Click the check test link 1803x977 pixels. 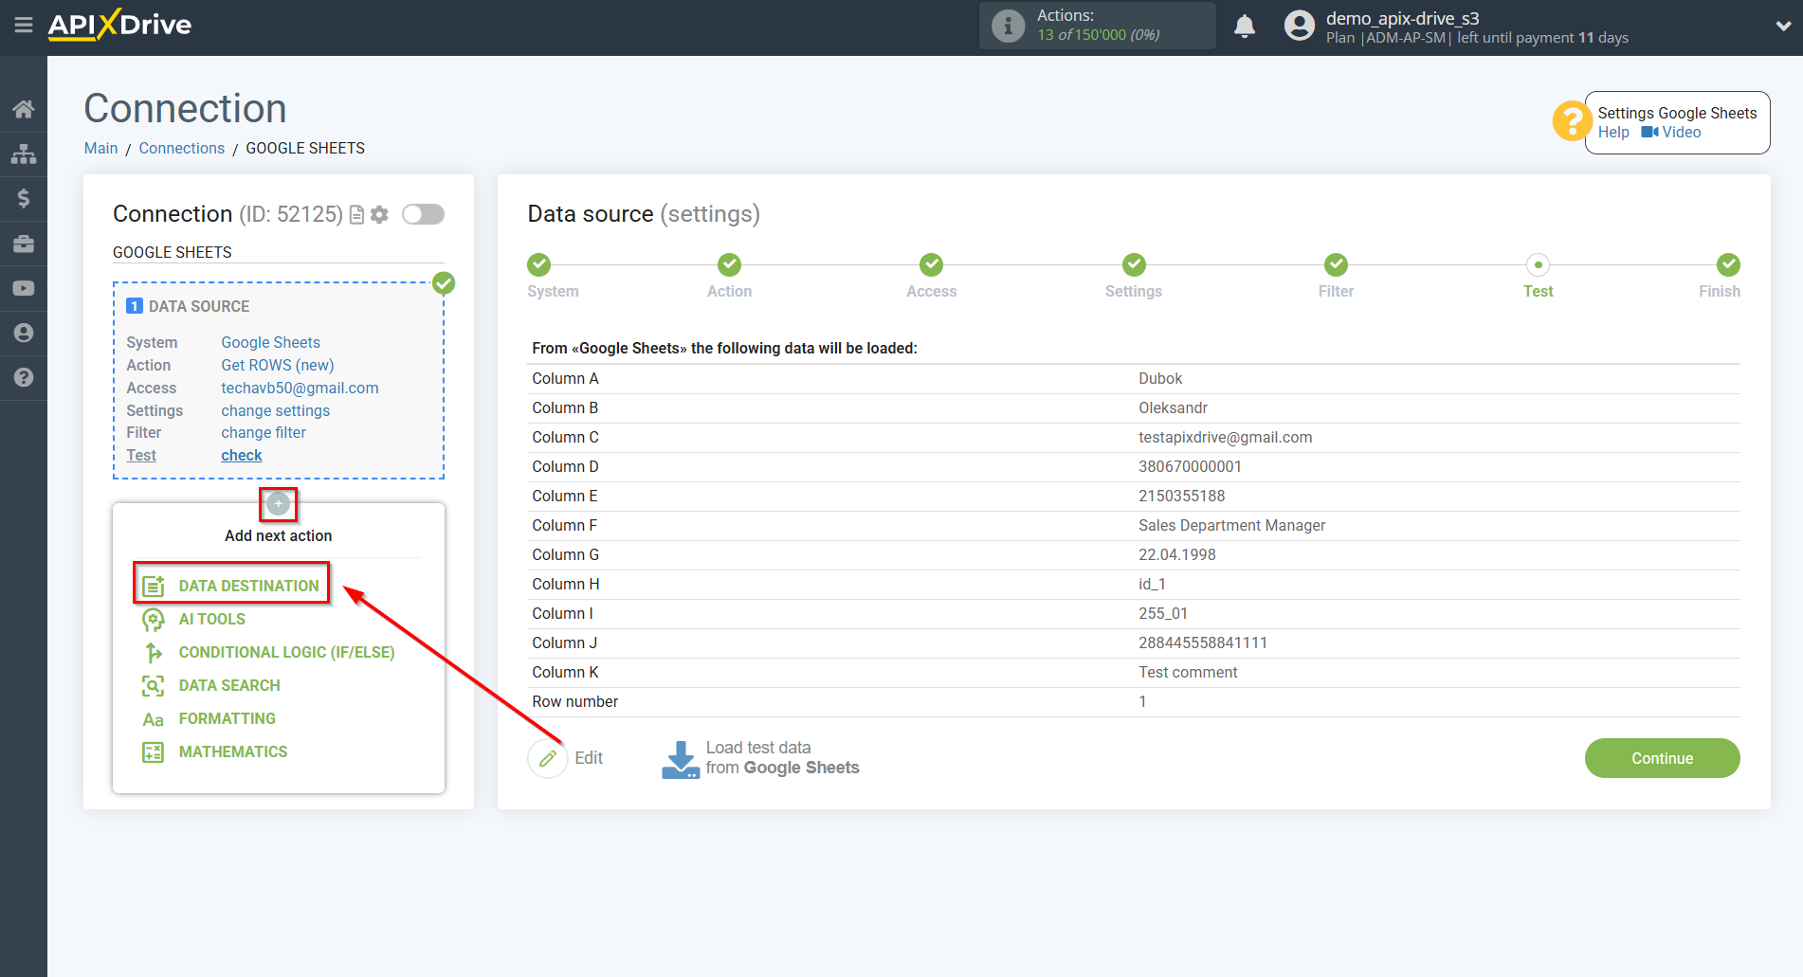(242, 455)
